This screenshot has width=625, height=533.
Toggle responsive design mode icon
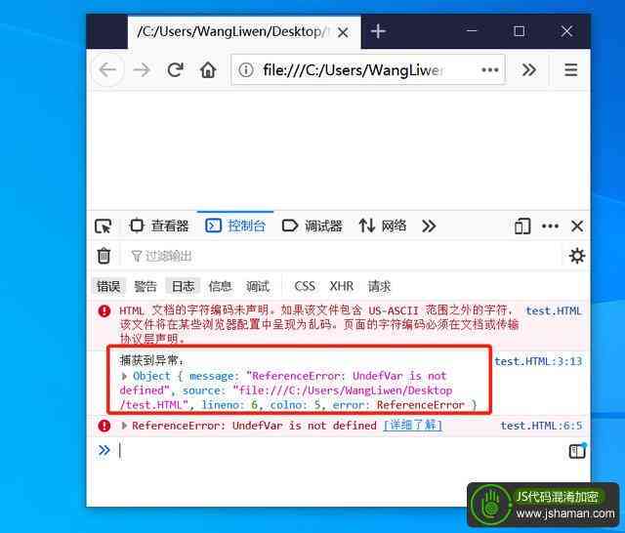pyautogui.click(x=522, y=226)
